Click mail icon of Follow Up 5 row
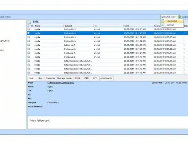This screenshot has width=188, height=141. (29, 37)
